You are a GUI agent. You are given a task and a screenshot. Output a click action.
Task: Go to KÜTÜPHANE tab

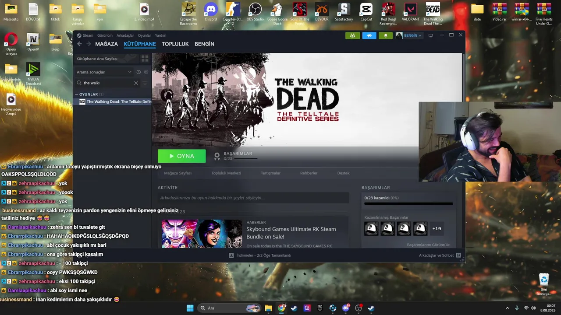click(140, 44)
